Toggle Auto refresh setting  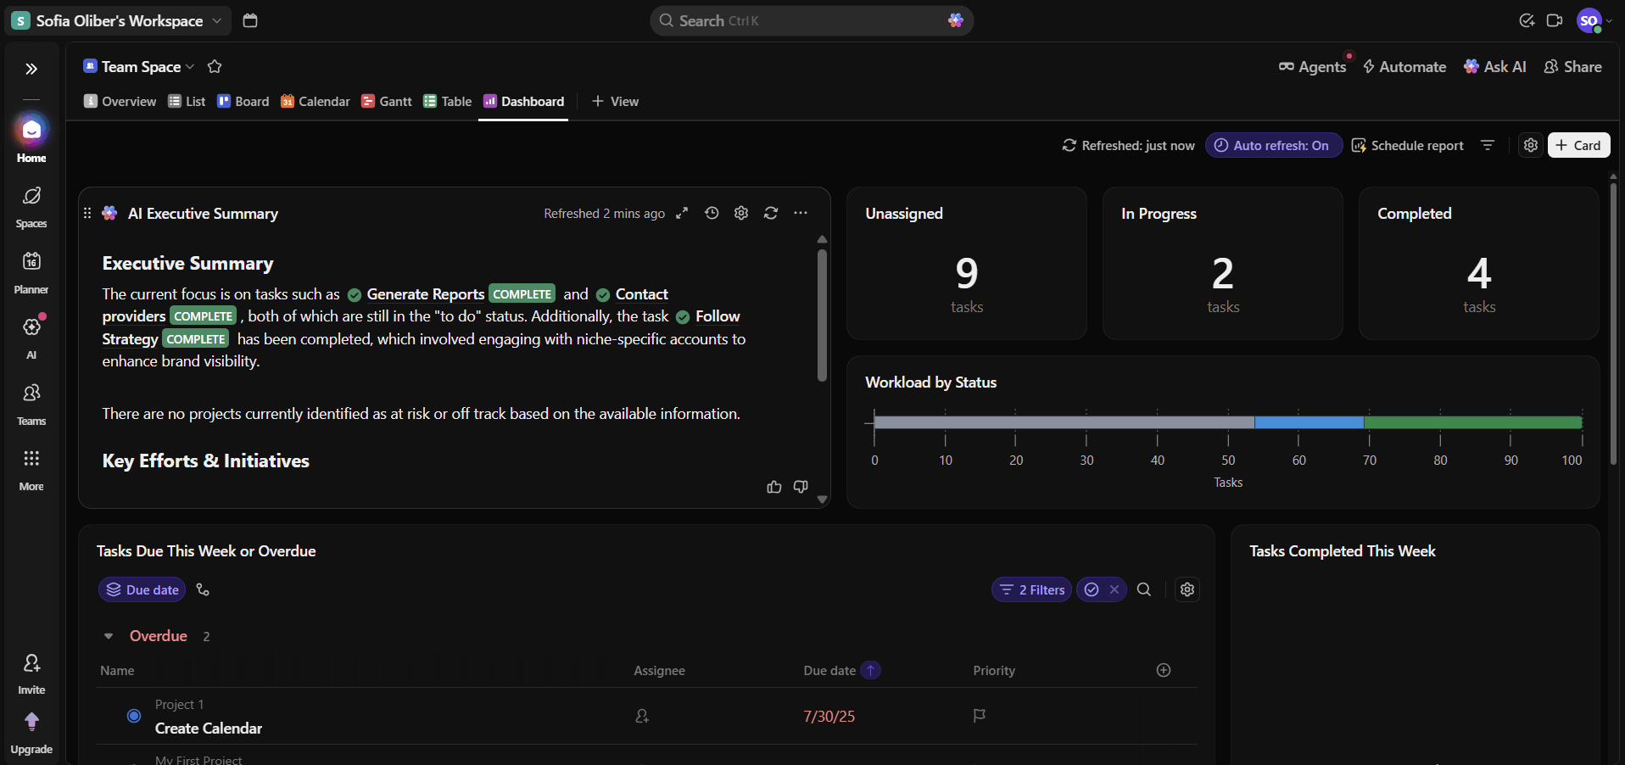[x=1272, y=146]
